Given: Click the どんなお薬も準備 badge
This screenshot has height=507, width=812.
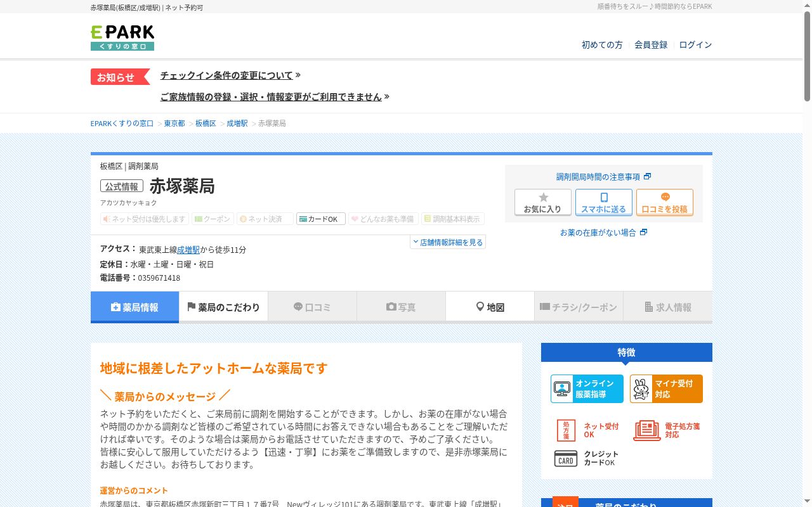Looking at the screenshot, I should (x=383, y=219).
